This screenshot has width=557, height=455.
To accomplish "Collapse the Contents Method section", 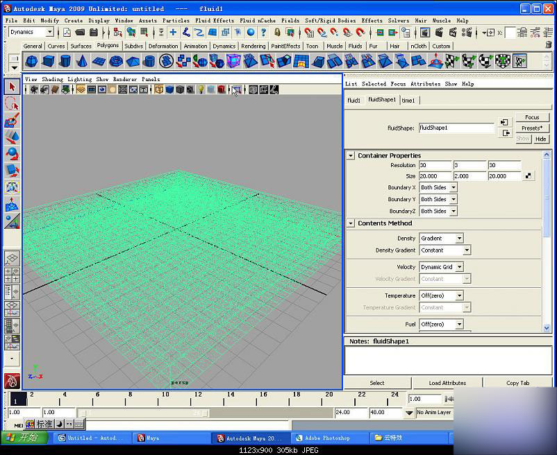I will point(351,223).
